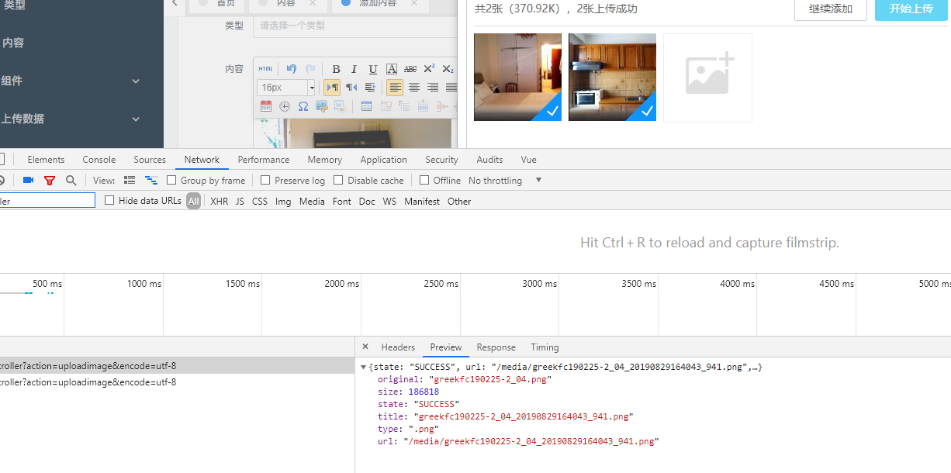Screen dimensions: 951x473
Task: Click the capture screenshots camera icon
Action: click(x=29, y=181)
